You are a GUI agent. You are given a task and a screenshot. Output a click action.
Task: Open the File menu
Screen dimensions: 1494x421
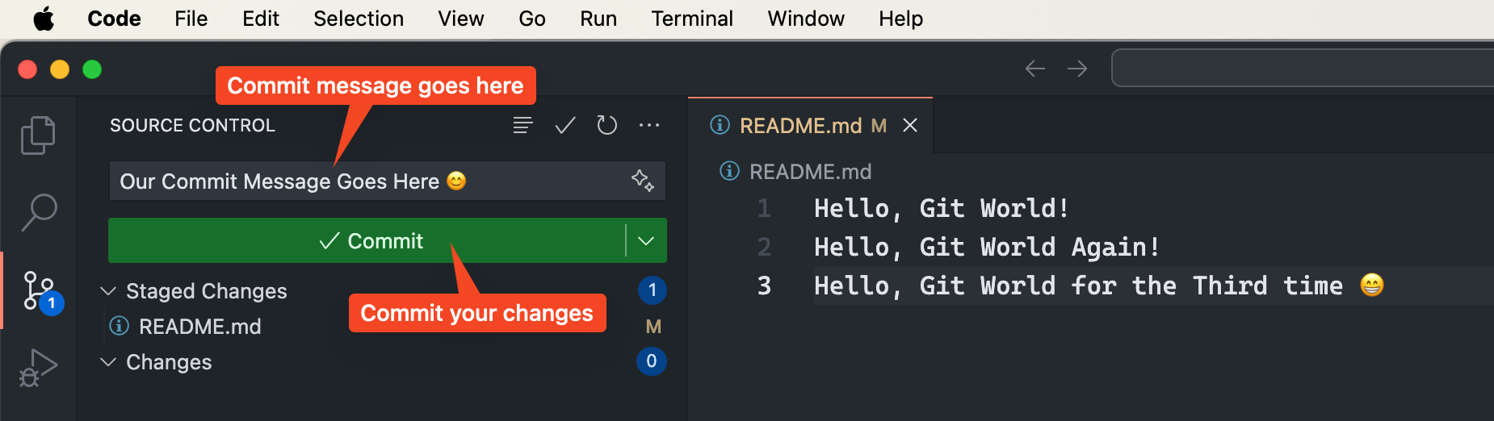(x=191, y=18)
